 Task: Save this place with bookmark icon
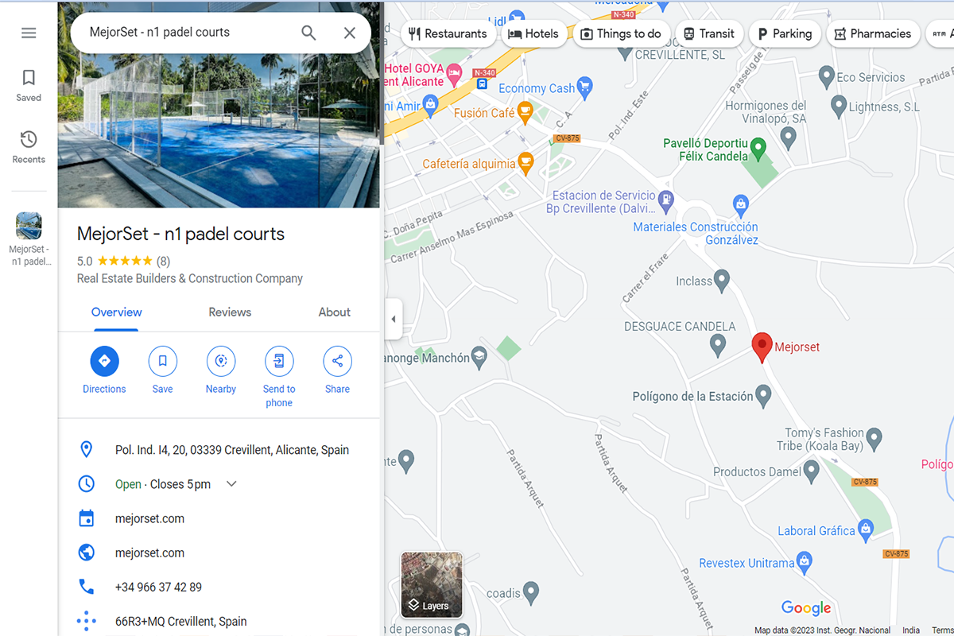pyautogui.click(x=163, y=361)
